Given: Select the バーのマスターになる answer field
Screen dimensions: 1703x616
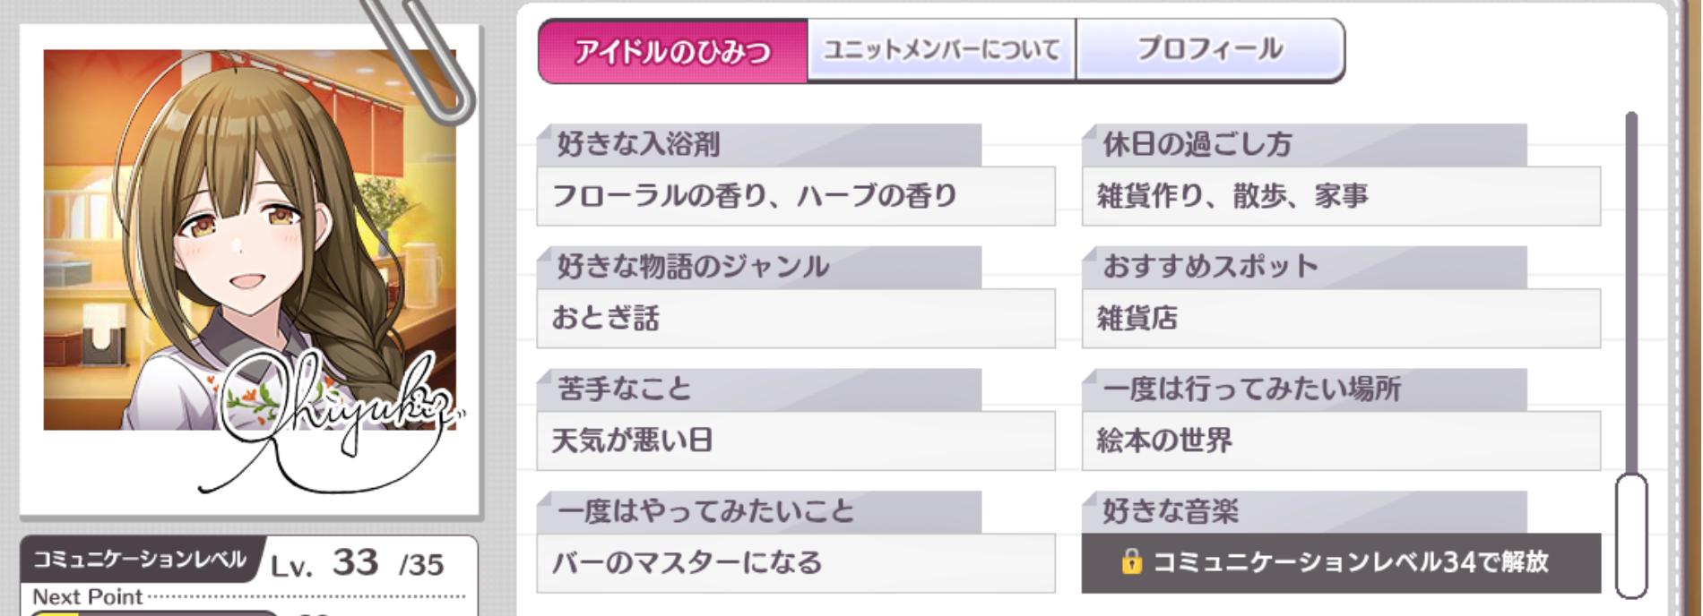Looking at the screenshot, I should 795,563.
